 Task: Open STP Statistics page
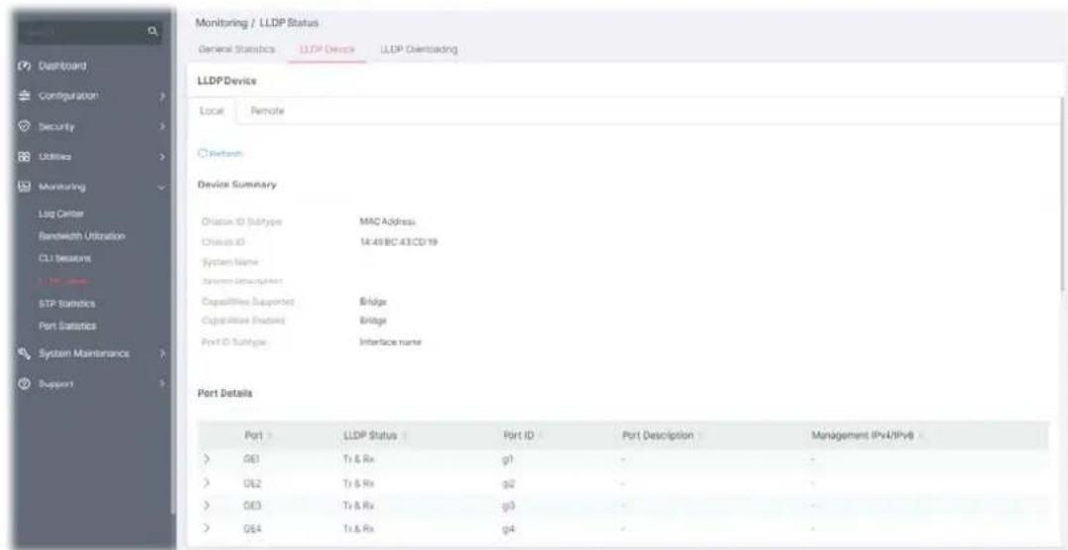coord(67,303)
